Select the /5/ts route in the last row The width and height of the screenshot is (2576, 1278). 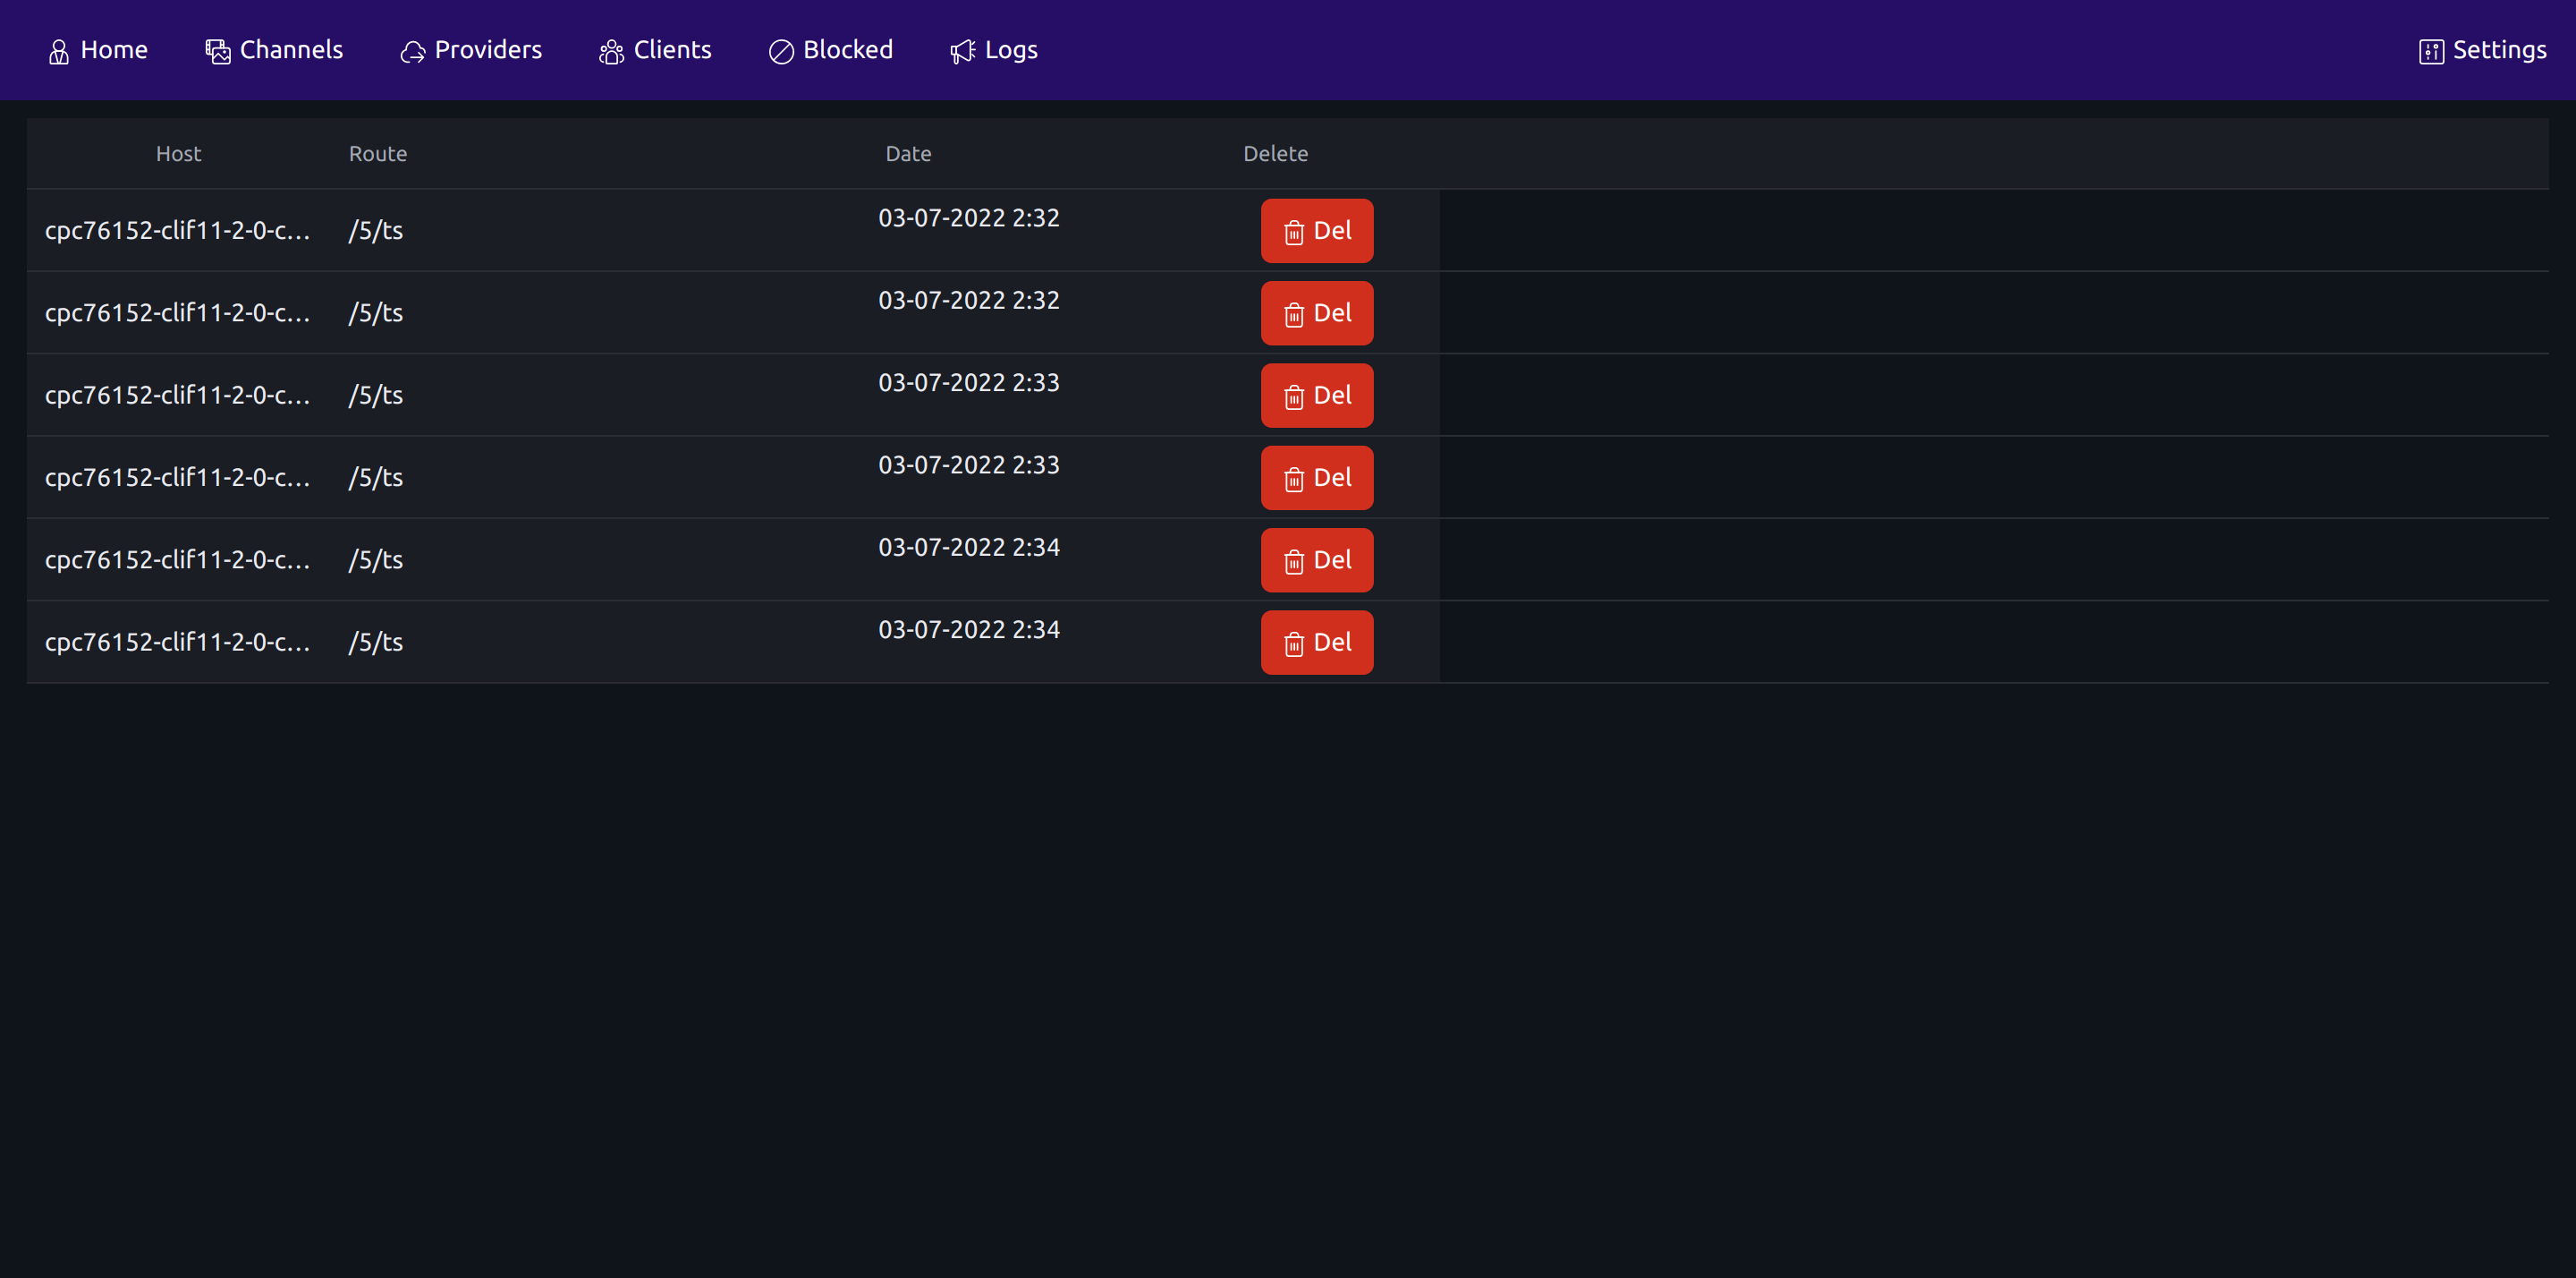pos(376,643)
